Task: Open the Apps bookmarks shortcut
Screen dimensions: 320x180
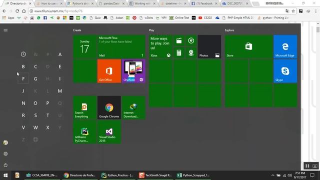Action: pyautogui.click(x=8, y=18)
